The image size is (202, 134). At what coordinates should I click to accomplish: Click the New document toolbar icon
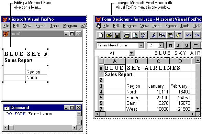[101, 35]
